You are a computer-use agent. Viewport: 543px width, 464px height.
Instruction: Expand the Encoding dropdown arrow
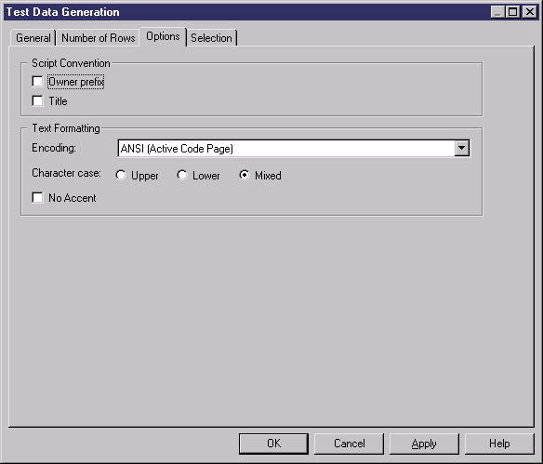[x=461, y=148]
